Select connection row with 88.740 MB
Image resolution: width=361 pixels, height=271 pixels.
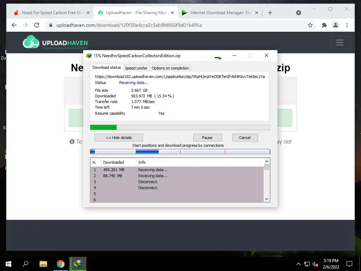[x=177, y=176]
